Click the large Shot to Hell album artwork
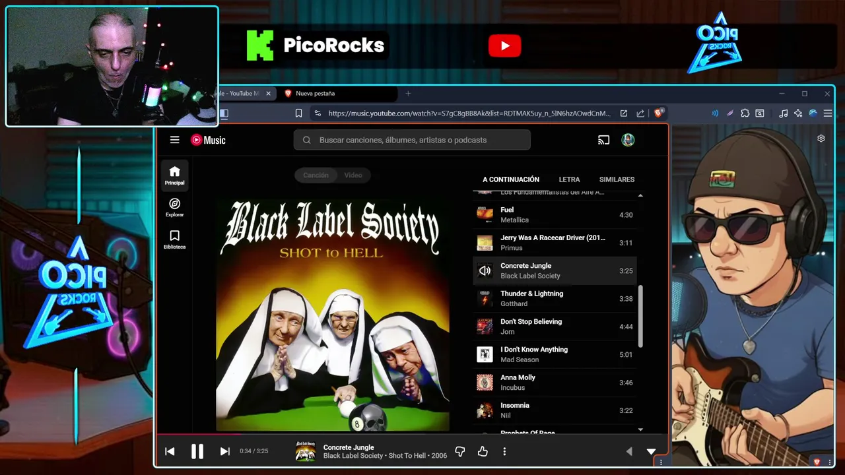The width and height of the screenshot is (845, 475). coord(333,314)
